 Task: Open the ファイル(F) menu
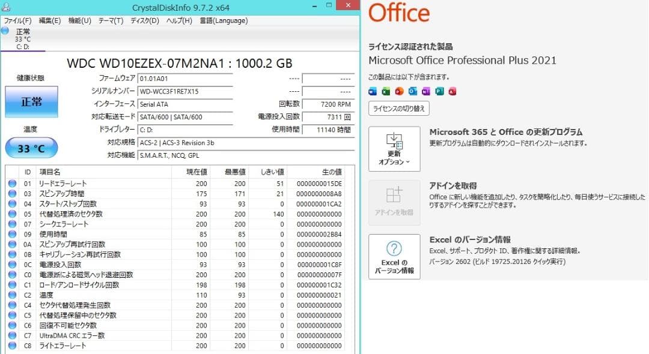[x=18, y=20]
